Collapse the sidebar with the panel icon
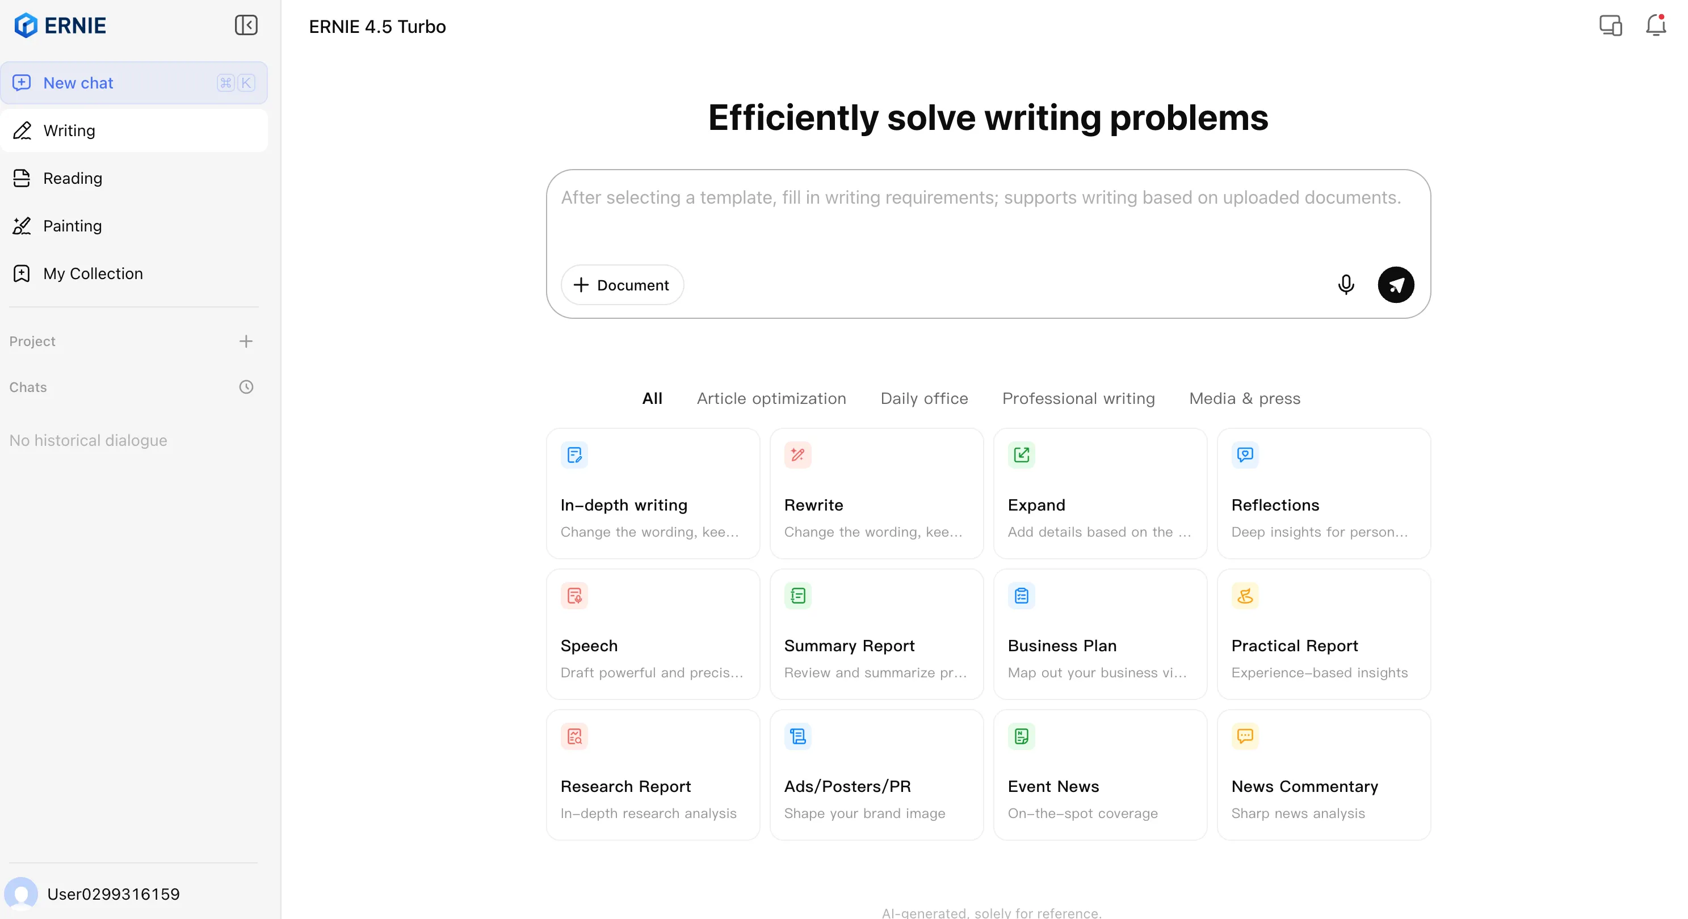The width and height of the screenshot is (1688, 919). 246,26
